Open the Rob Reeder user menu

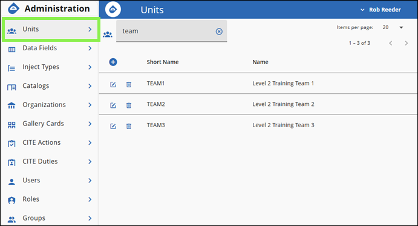pyautogui.click(x=380, y=10)
